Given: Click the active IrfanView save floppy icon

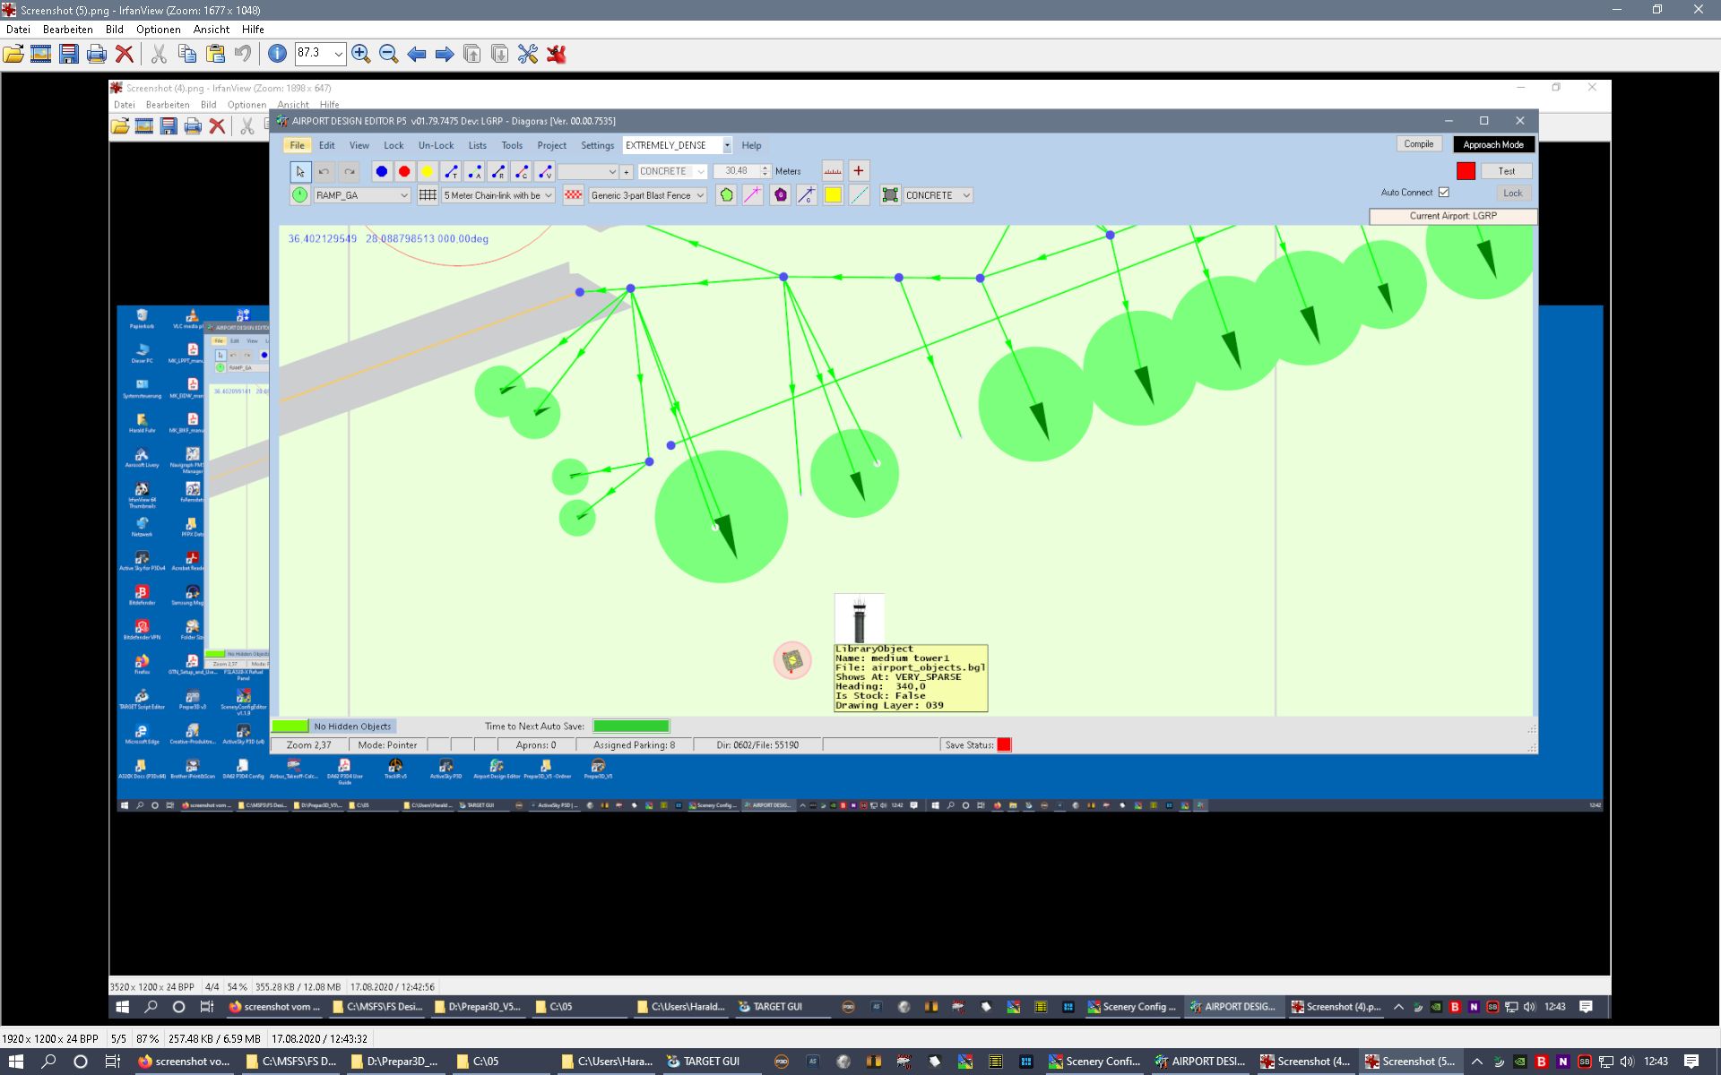Looking at the screenshot, I should click(x=69, y=54).
